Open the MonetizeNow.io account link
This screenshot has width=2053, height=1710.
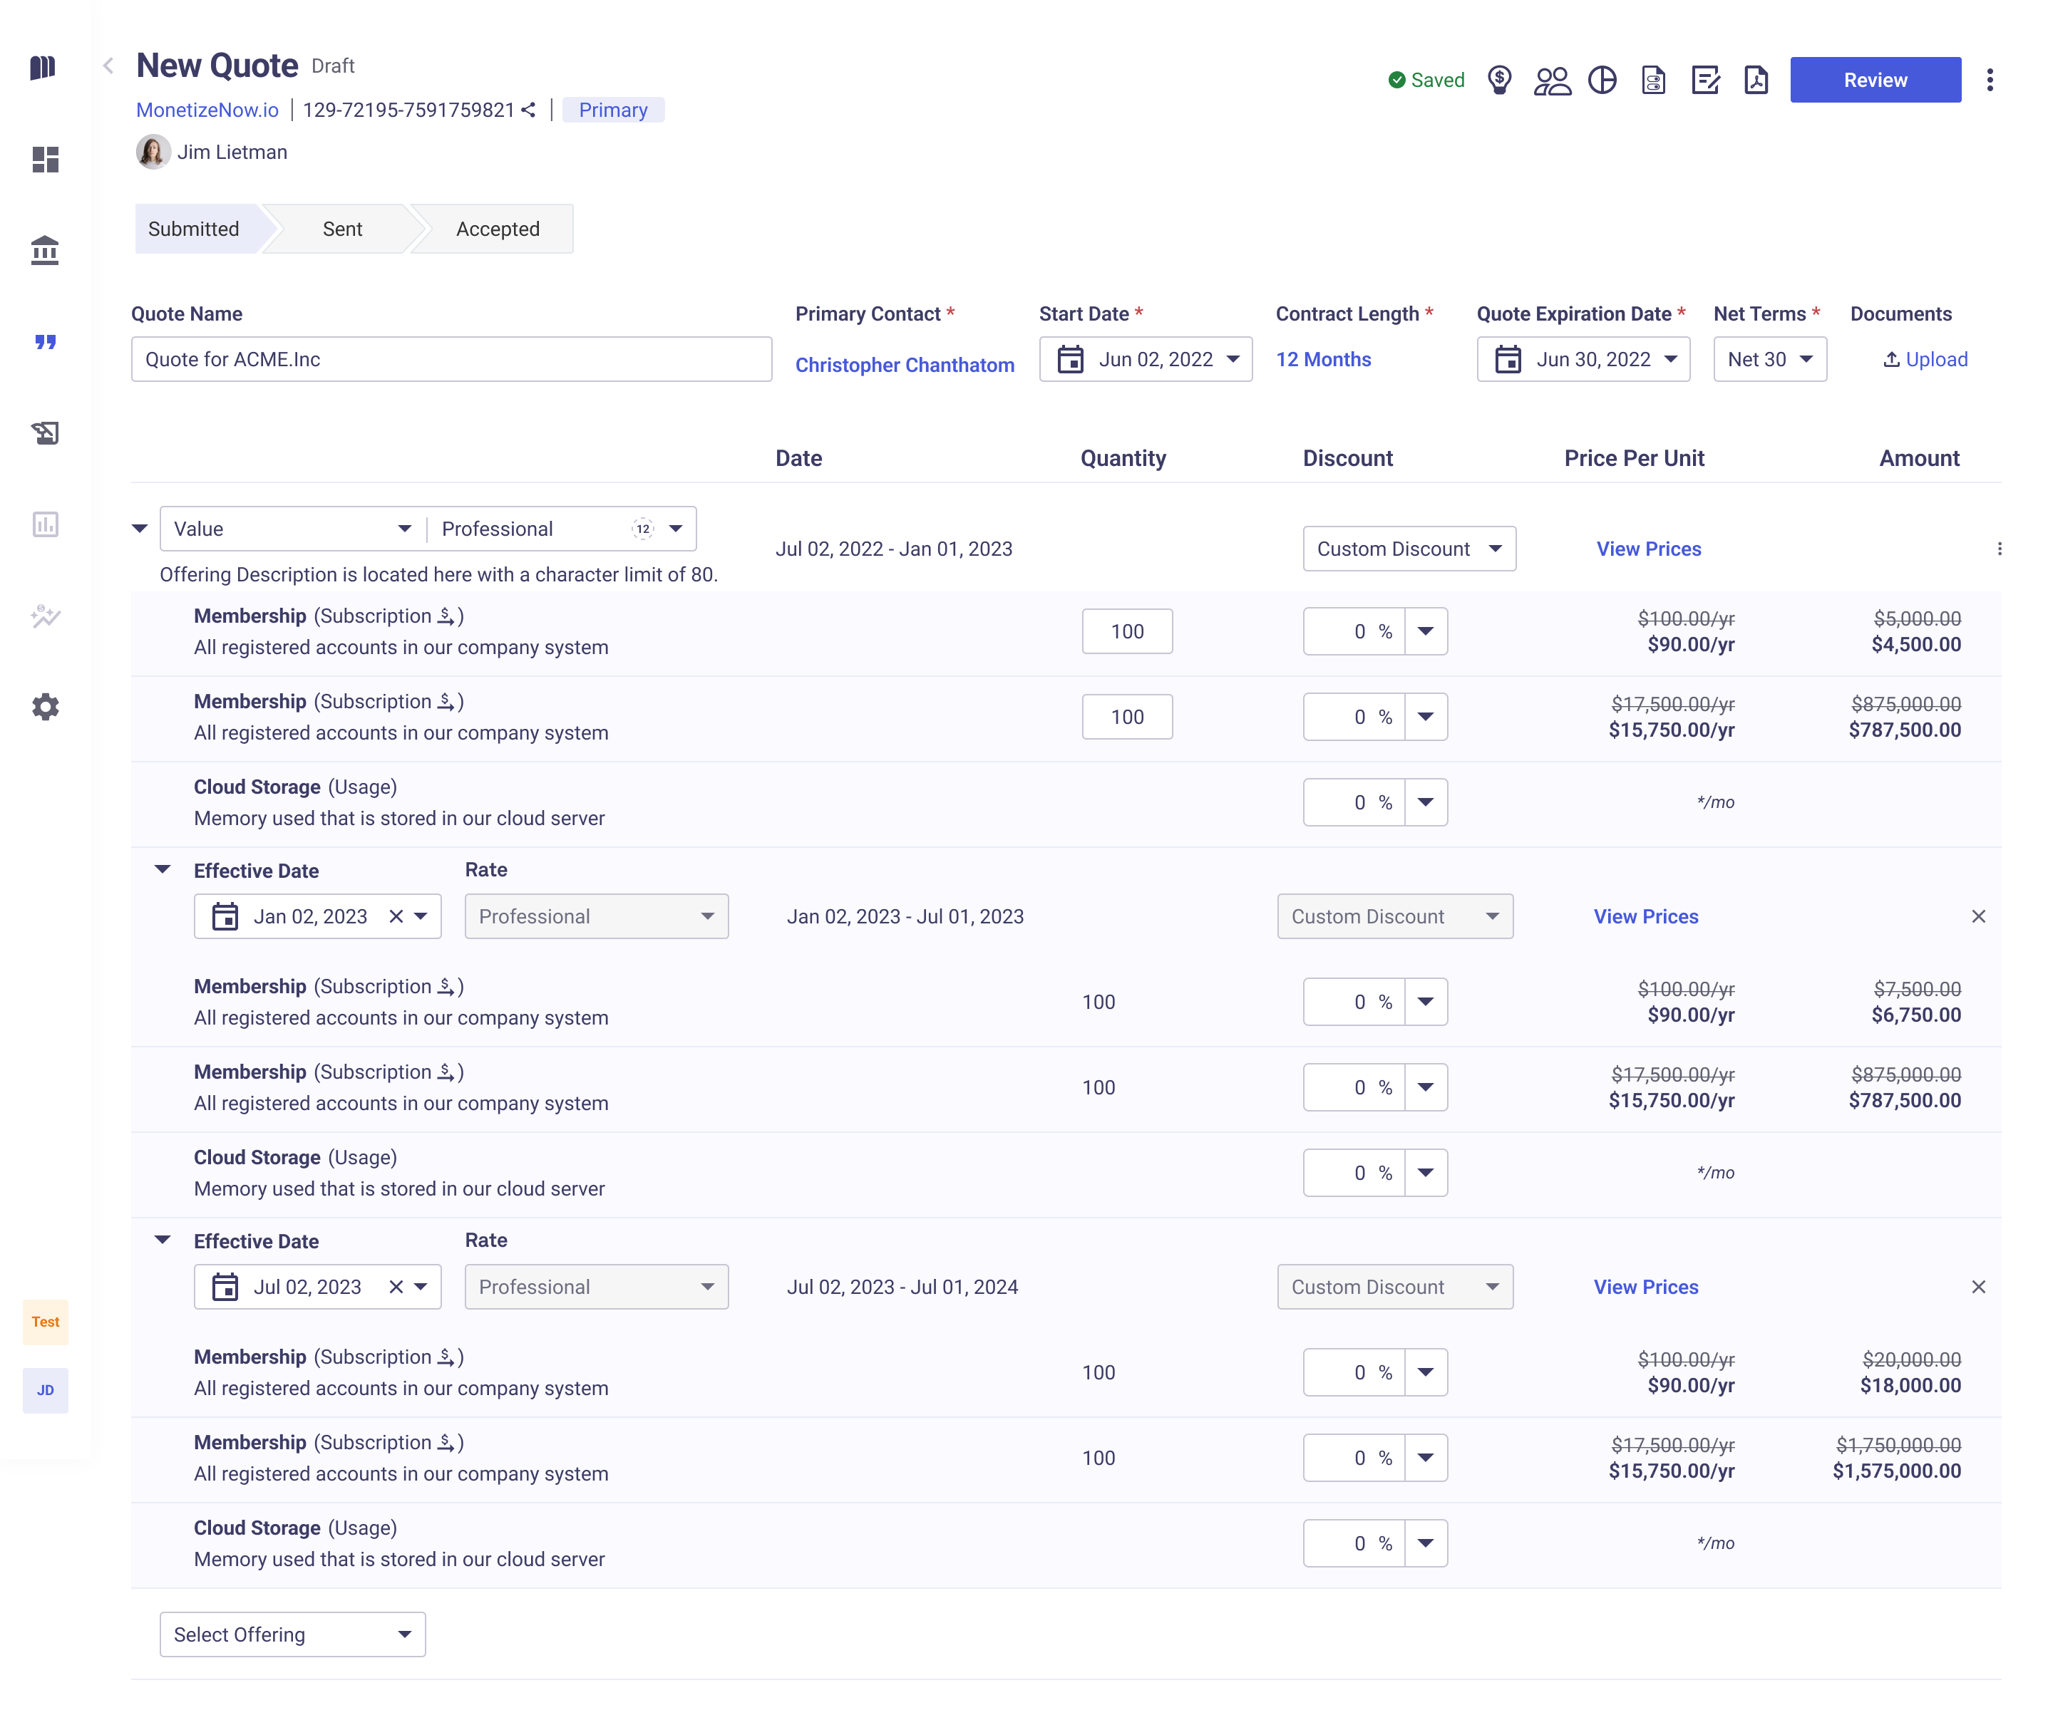pos(207,110)
